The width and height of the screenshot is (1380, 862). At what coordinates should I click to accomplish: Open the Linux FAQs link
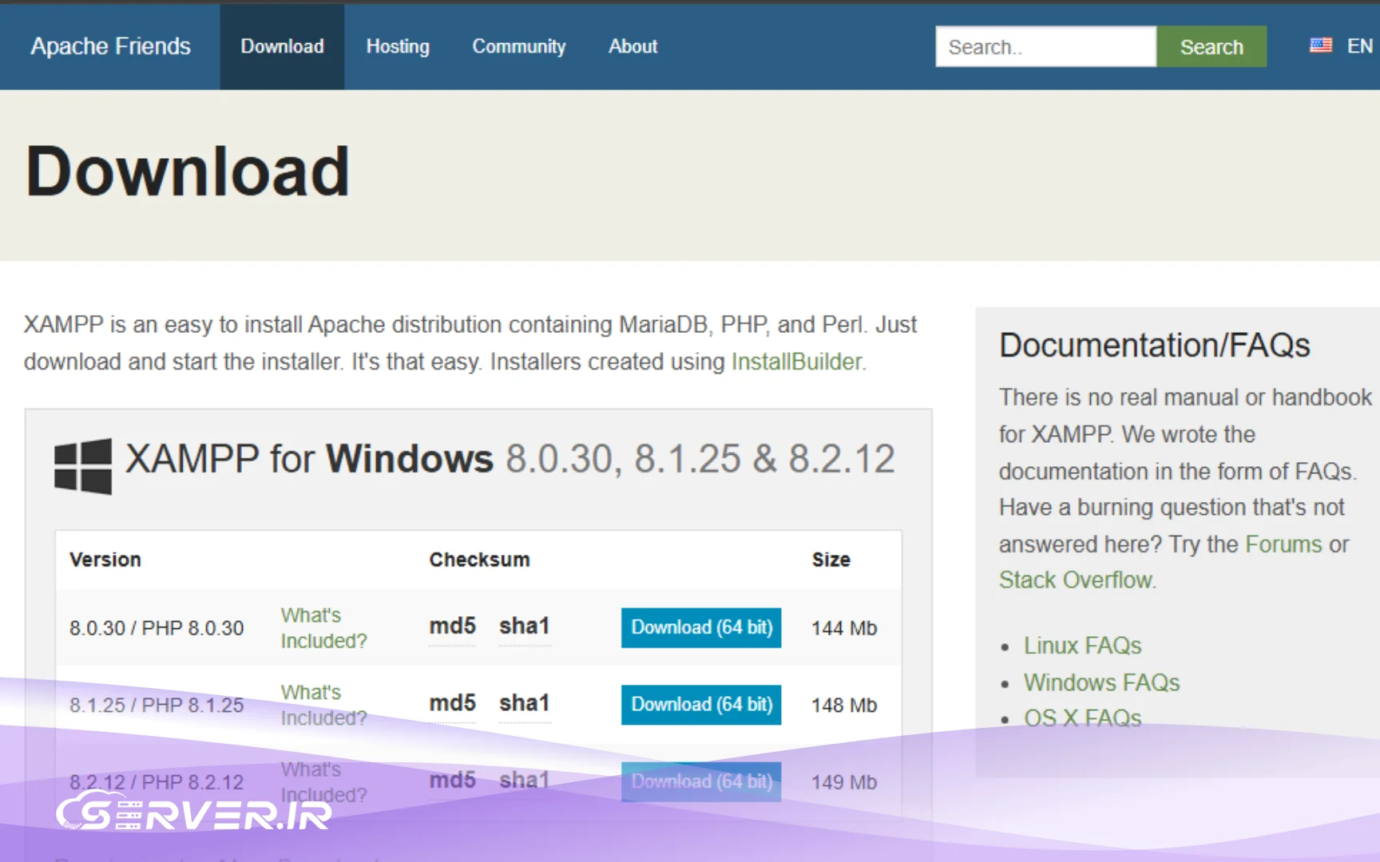tap(1083, 646)
